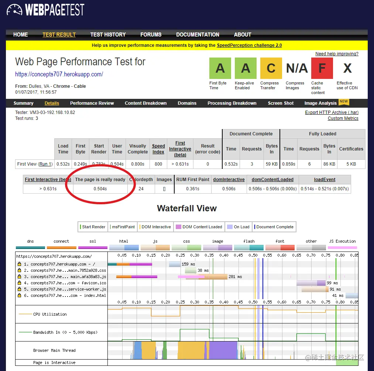Click the loadEvent header link
The width and height of the screenshot is (374, 371).
click(325, 180)
